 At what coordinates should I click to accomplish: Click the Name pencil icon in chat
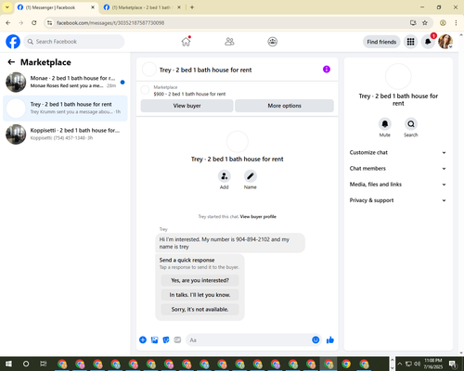[x=250, y=176]
